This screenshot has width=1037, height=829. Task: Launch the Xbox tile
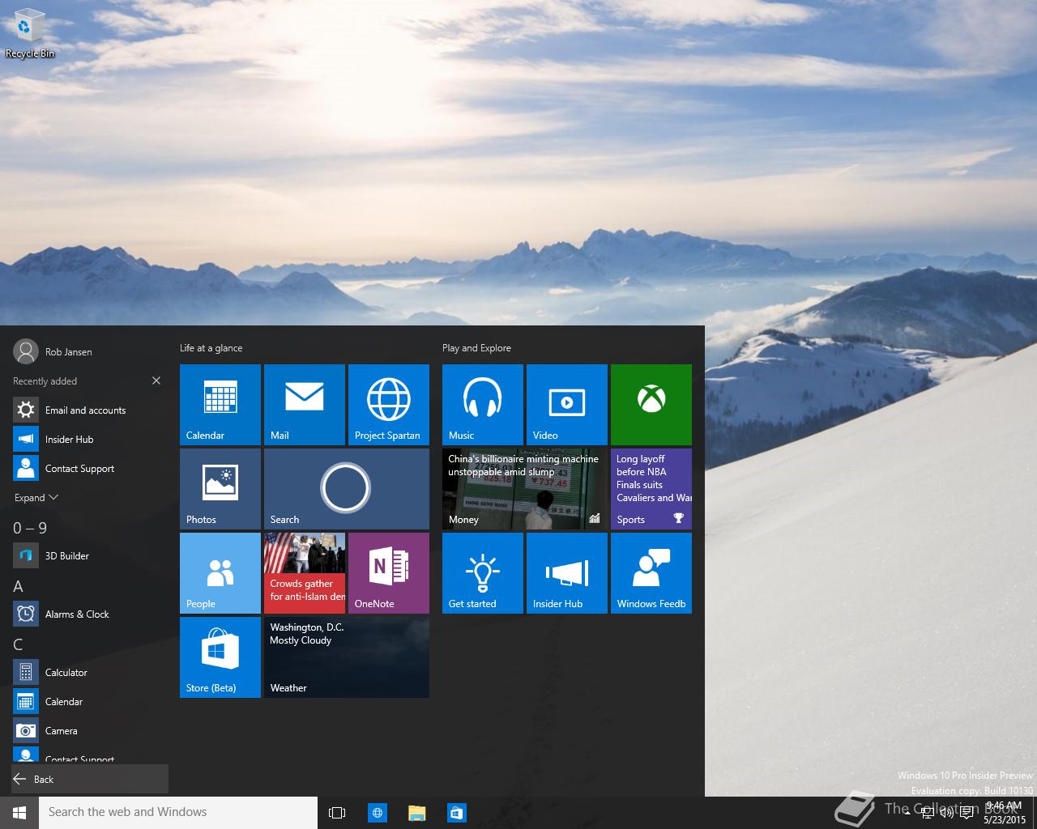click(651, 405)
